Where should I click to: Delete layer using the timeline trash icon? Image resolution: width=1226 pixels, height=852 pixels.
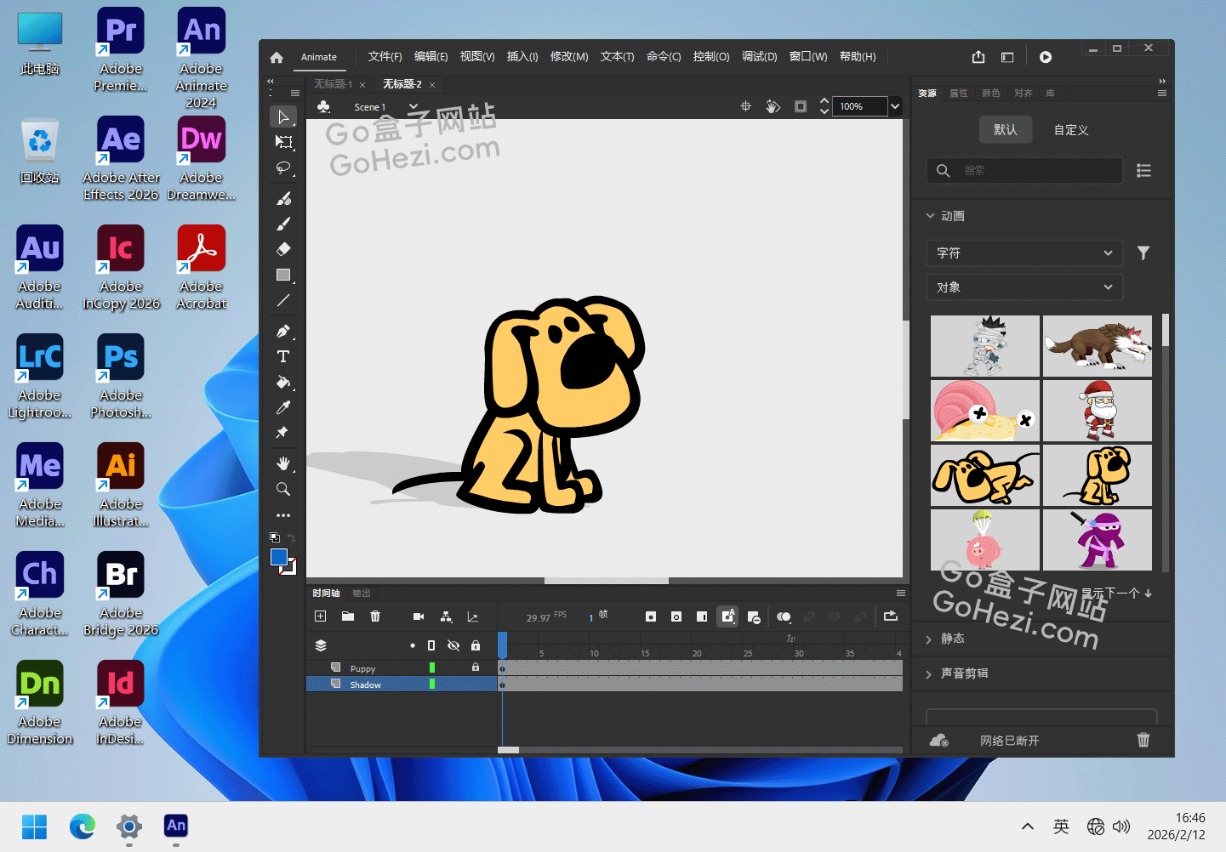375,616
